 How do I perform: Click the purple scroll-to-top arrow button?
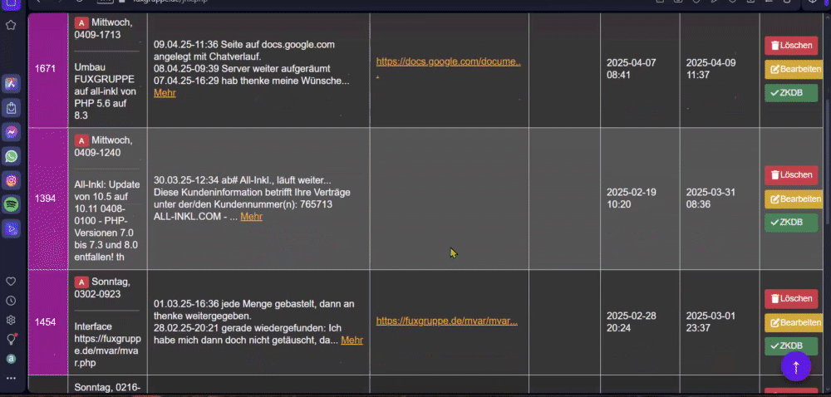(x=795, y=365)
